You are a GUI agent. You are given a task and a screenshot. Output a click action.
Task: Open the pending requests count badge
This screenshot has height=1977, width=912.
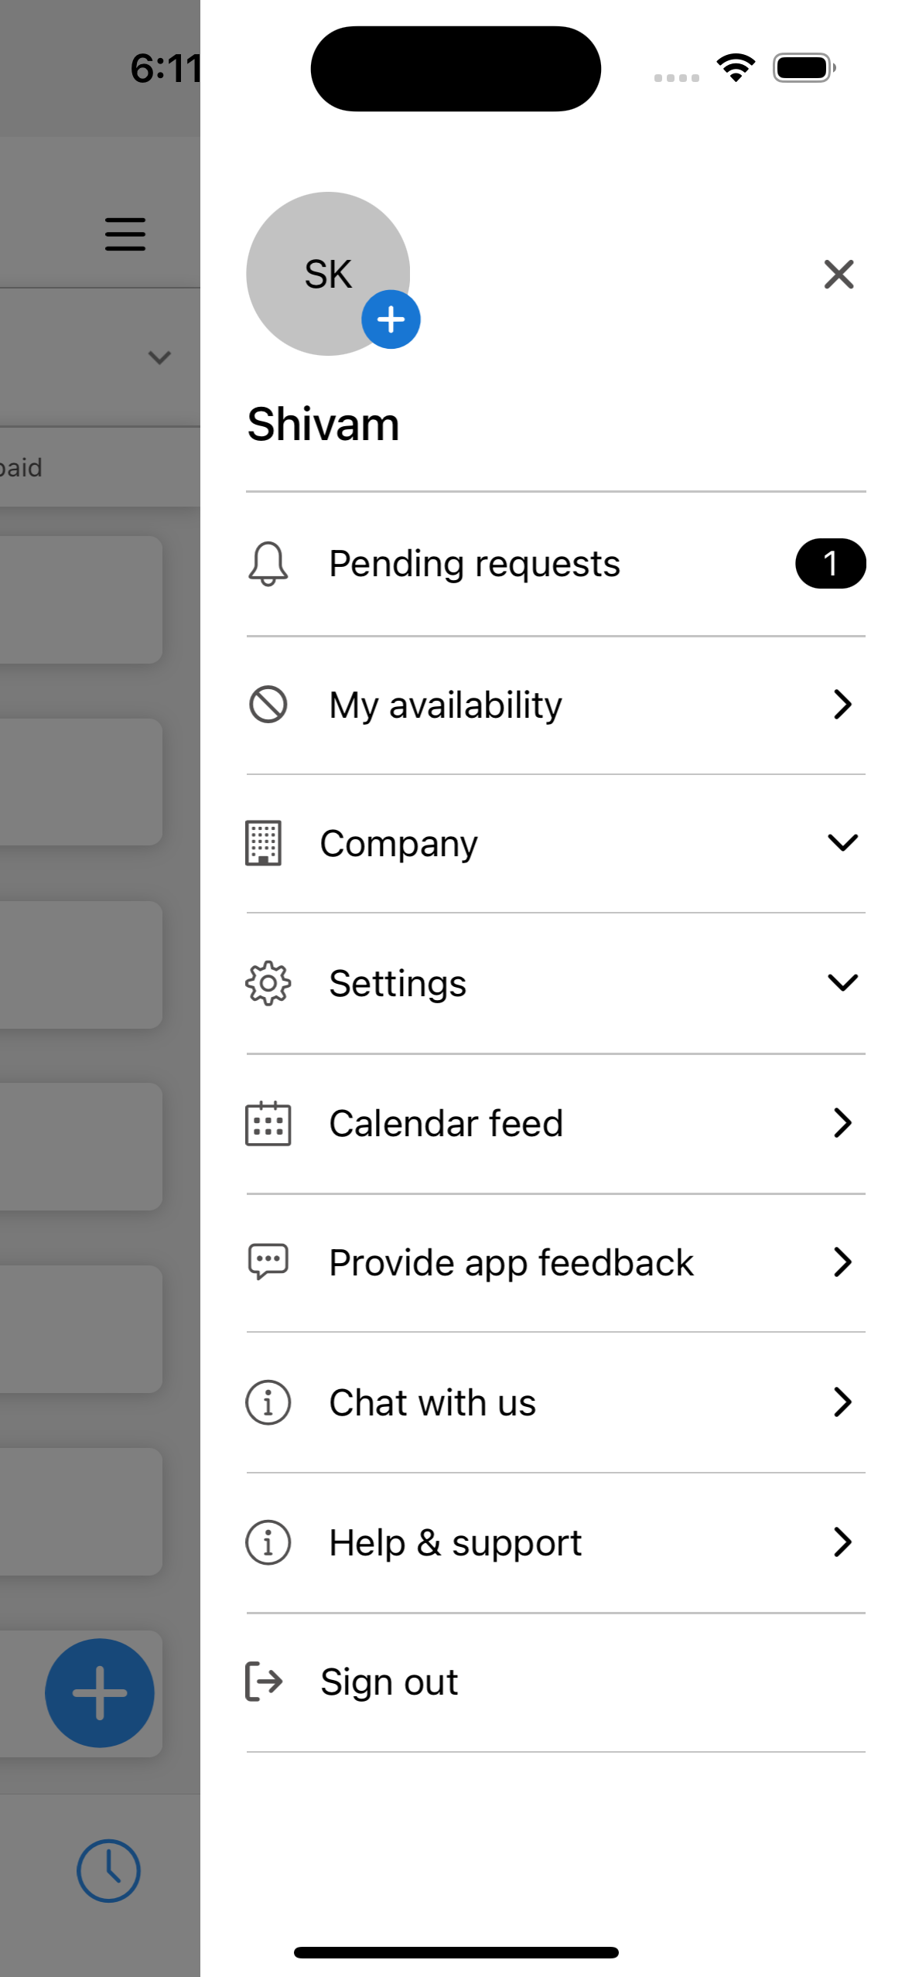830,563
